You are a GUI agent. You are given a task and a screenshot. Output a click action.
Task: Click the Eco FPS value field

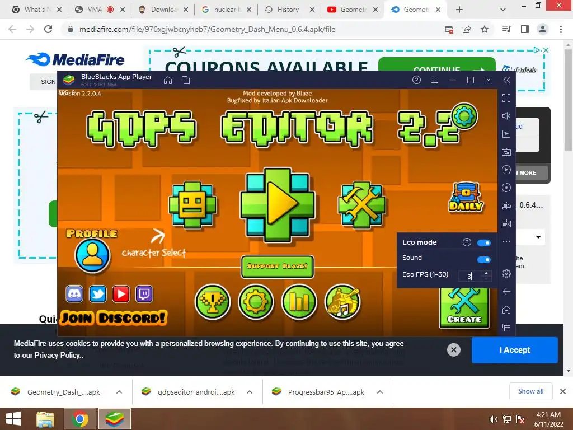(x=470, y=276)
